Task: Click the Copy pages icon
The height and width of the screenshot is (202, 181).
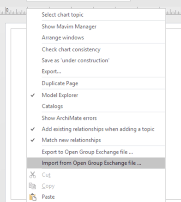Action: [32, 186]
